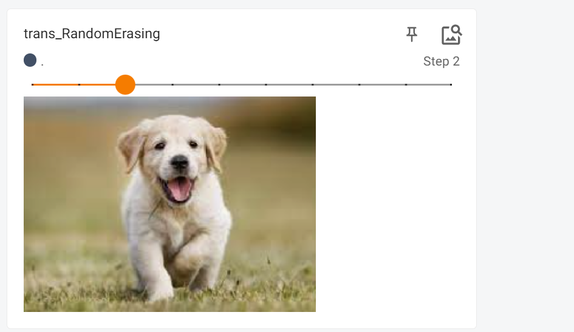Click the trans_RandomErasing card title
This screenshot has height=332, width=574.
point(92,34)
